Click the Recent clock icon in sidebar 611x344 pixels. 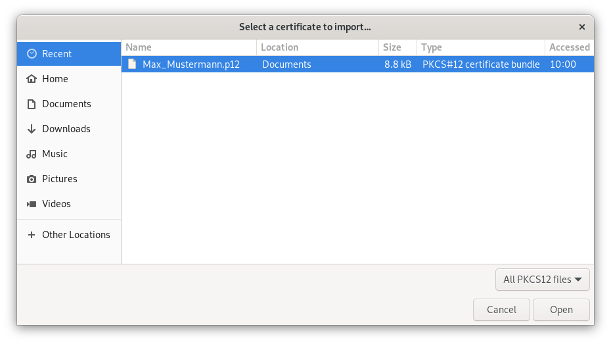coord(32,54)
